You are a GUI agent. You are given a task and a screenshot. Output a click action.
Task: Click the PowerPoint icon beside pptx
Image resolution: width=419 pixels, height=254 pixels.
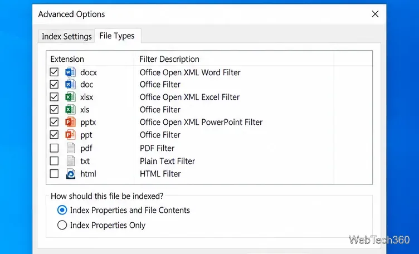[70, 122]
